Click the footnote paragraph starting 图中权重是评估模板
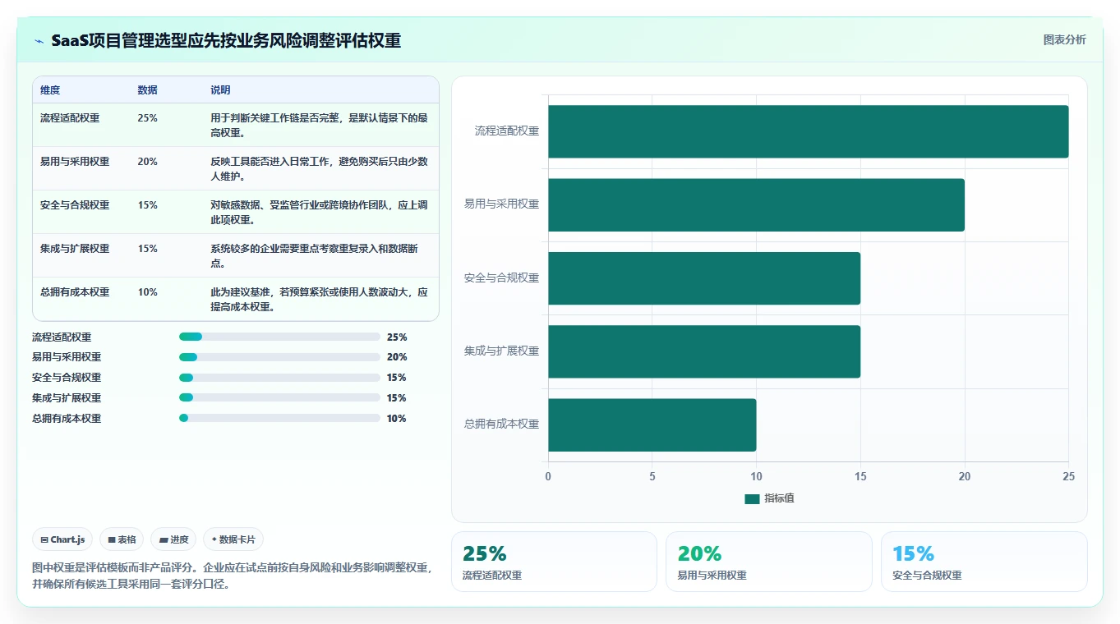The height and width of the screenshot is (624, 1120). coord(233,576)
